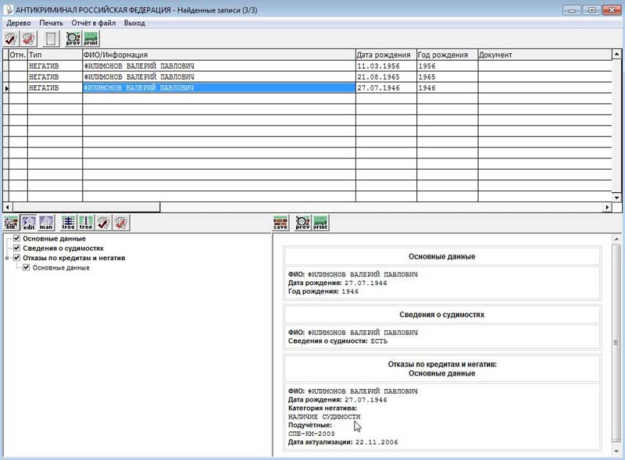Click the report panel 'print' icon
Image resolution: width=625 pixels, height=460 pixels.
[x=320, y=223]
